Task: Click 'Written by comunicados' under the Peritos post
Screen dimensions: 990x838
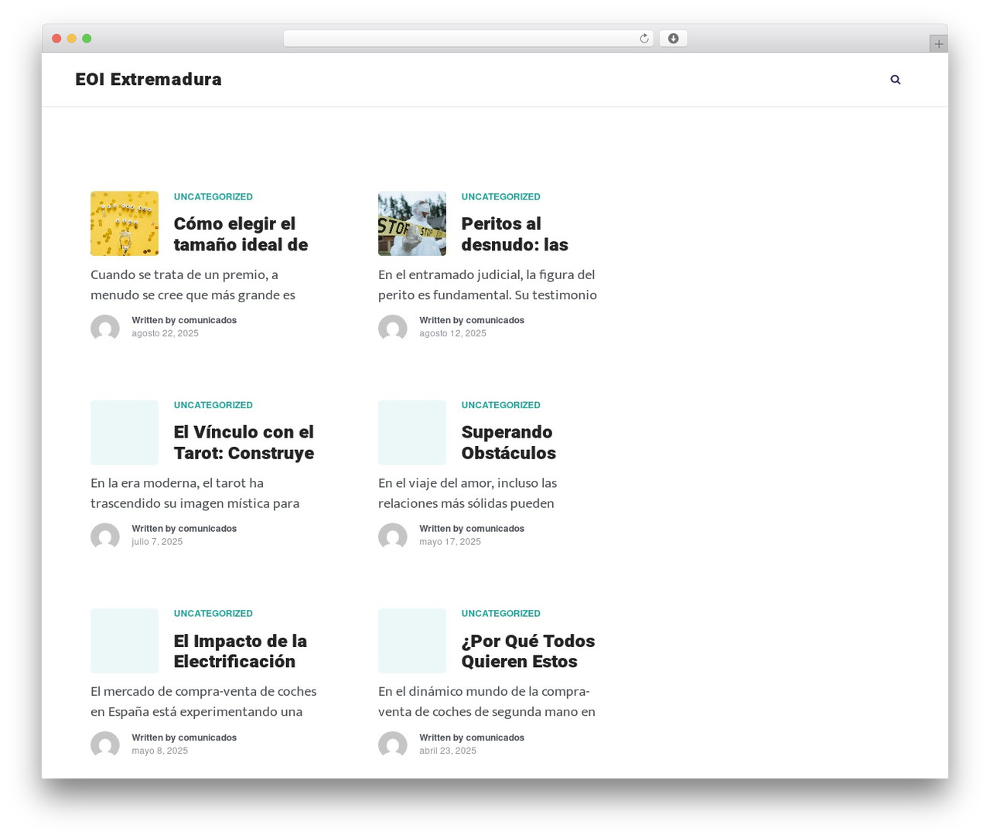Action: pyautogui.click(x=472, y=320)
